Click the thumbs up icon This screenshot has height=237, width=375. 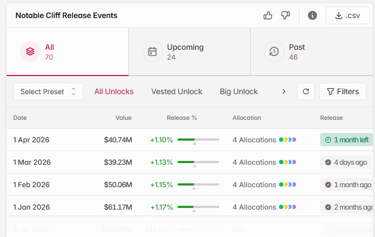(x=268, y=15)
